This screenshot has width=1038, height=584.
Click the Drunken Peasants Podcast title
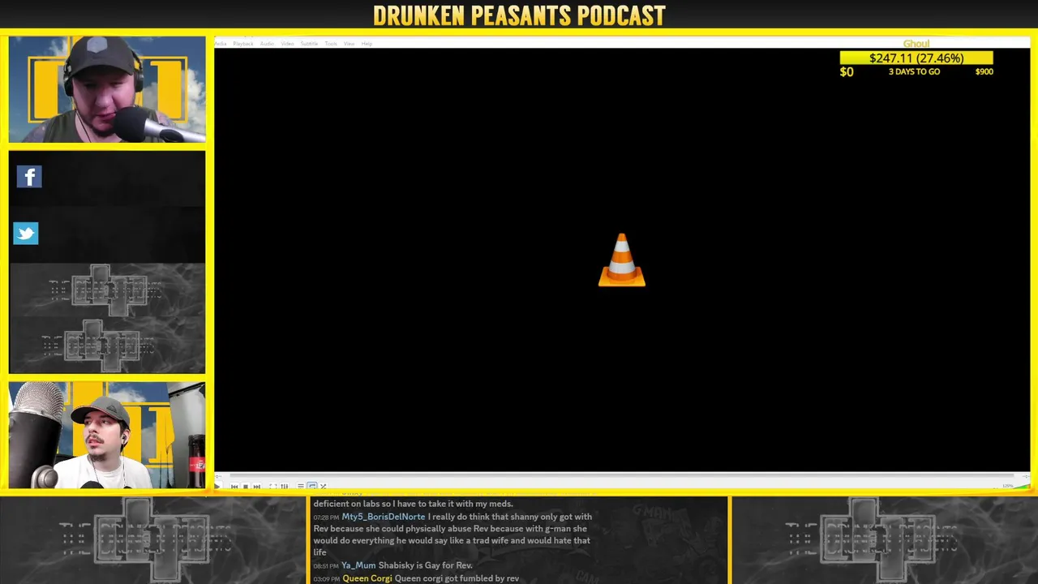click(x=519, y=15)
